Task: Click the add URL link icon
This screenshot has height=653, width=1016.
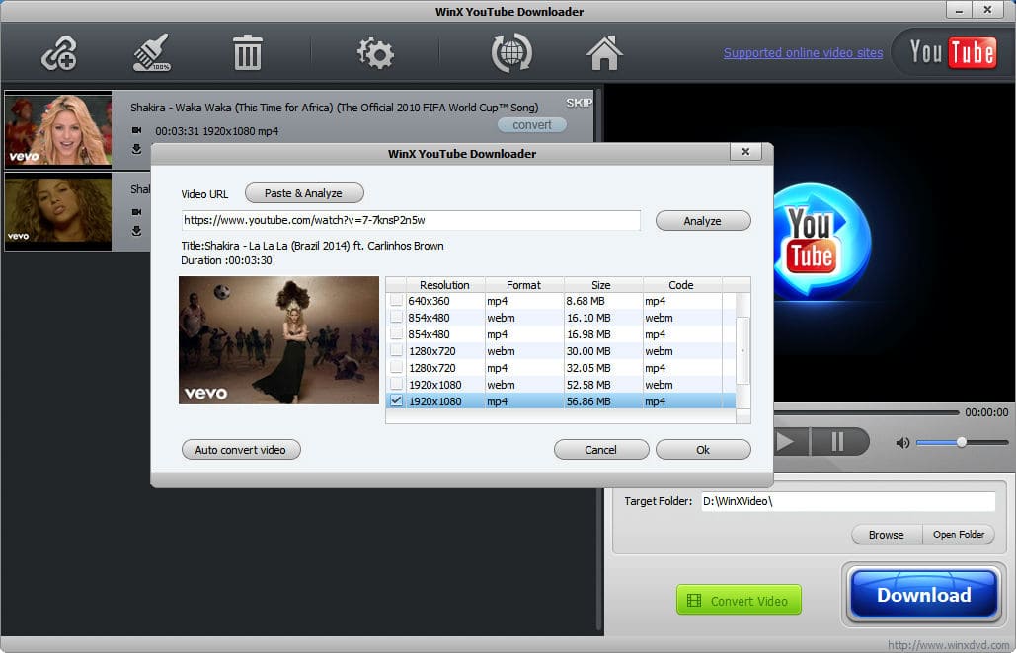Action: (x=59, y=53)
